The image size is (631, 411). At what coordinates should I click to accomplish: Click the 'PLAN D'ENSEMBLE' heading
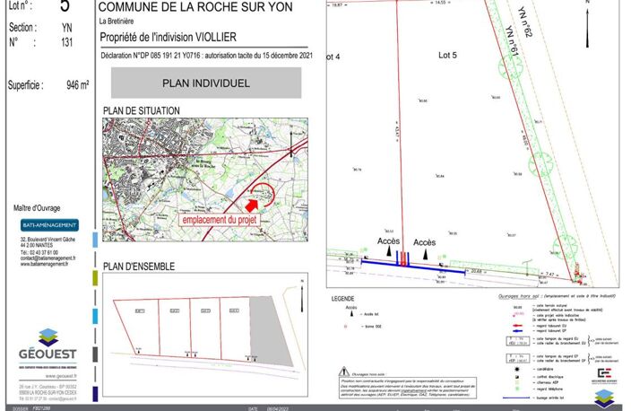pyautogui.click(x=139, y=267)
